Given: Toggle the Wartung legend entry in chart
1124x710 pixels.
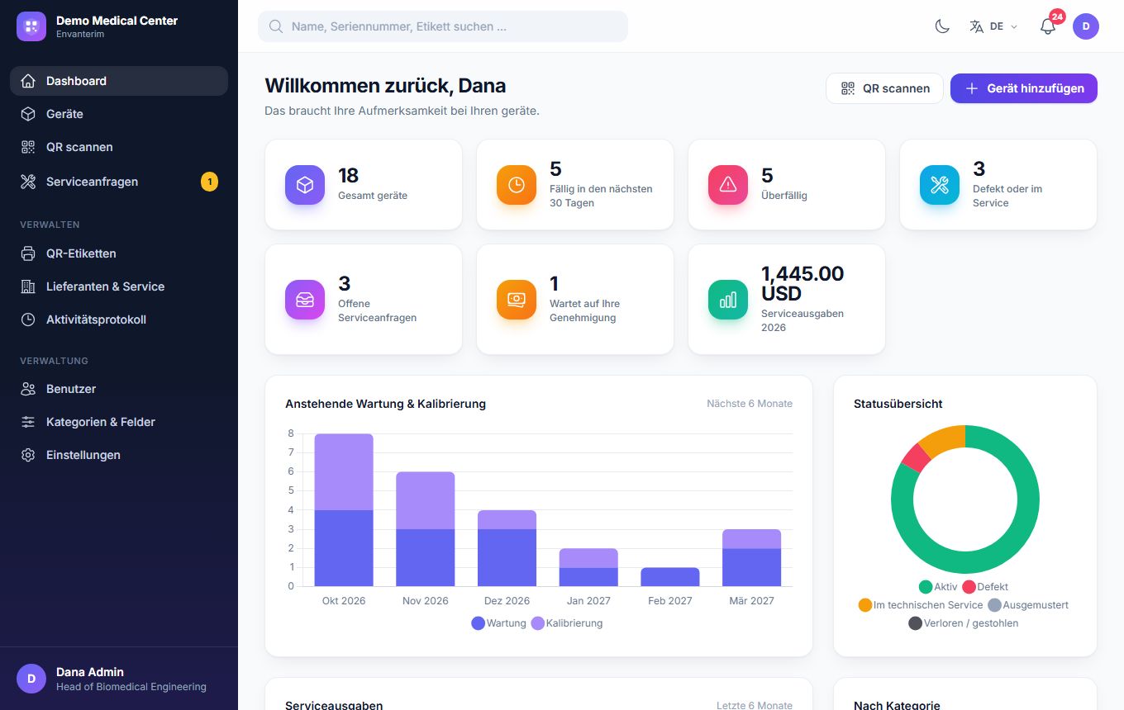Looking at the screenshot, I should coord(498,623).
